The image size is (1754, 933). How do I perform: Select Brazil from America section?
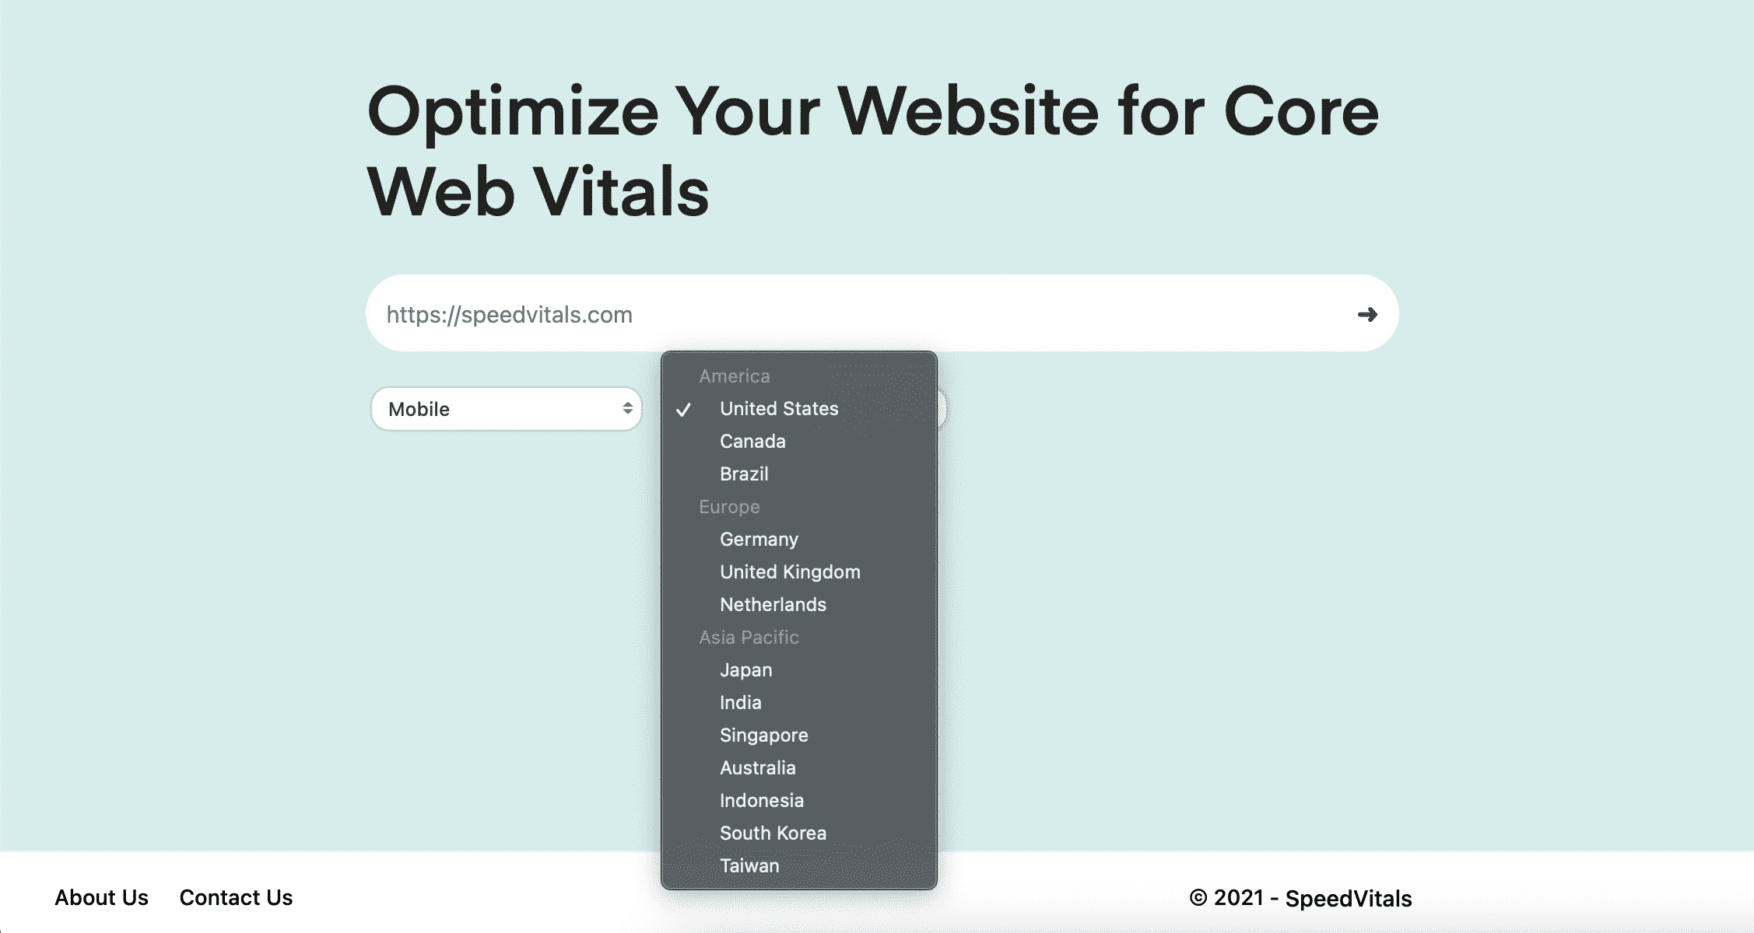tap(742, 473)
